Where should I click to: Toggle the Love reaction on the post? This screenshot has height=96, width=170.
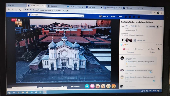tap(126, 49)
